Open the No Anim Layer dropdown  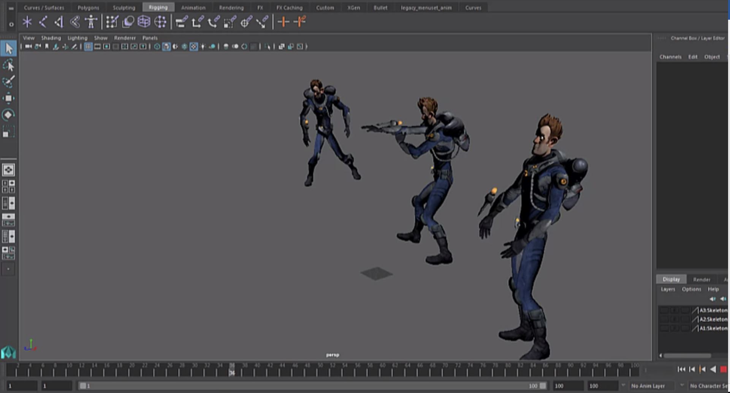[x=650, y=385]
